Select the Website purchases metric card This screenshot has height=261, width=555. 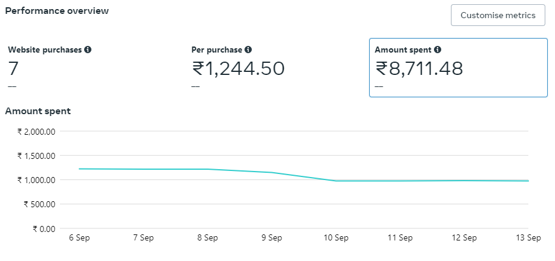pyautogui.click(x=91, y=67)
